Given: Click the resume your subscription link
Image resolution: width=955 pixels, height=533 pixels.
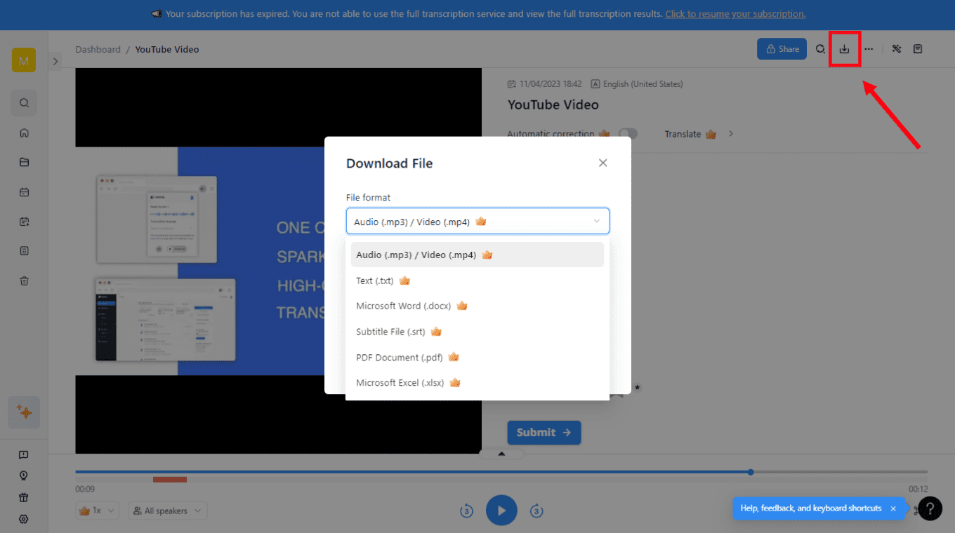Looking at the screenshot, I should point(735,14).
